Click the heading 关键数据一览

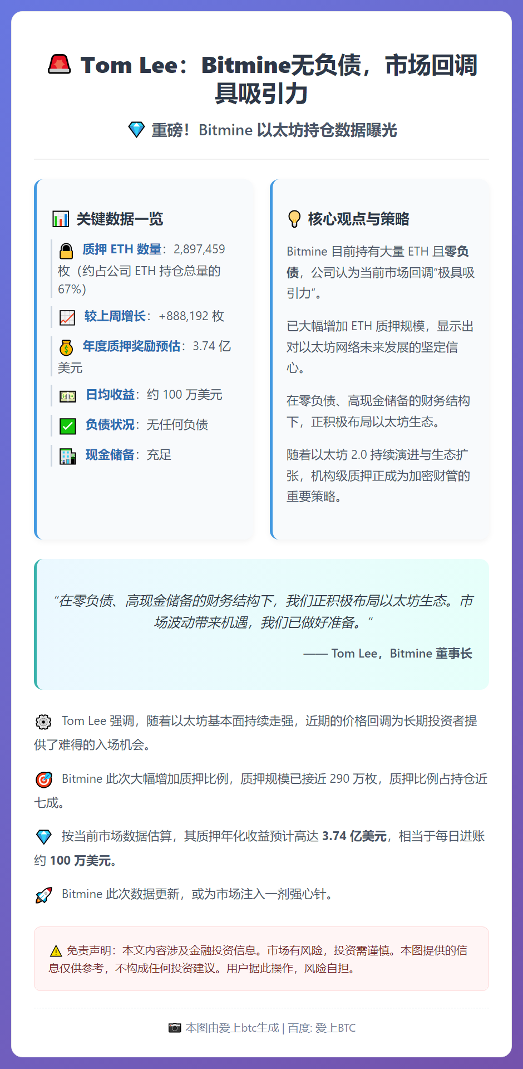[x=120, y=219]
